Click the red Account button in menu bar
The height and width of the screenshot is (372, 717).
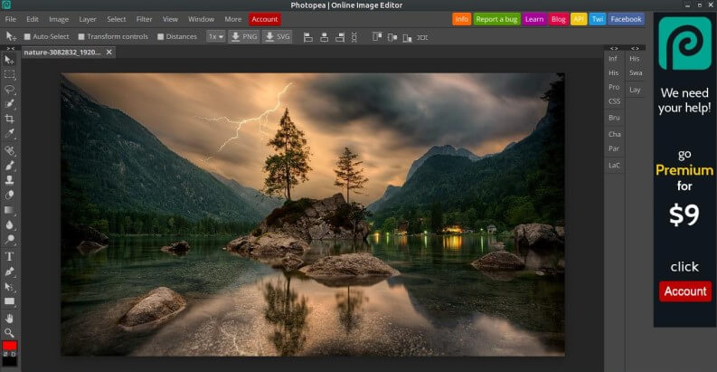(x=265, y=19)
